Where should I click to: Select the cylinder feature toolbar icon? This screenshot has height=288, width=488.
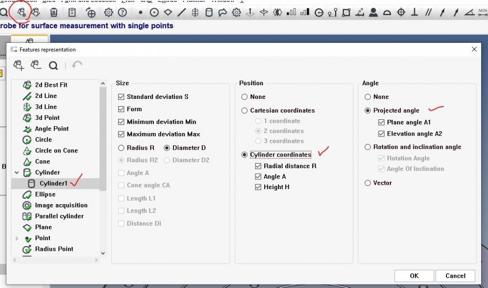209,13
